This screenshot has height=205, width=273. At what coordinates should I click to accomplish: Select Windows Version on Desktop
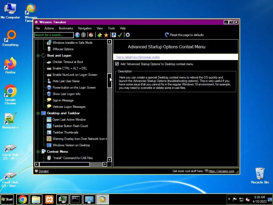71,145
